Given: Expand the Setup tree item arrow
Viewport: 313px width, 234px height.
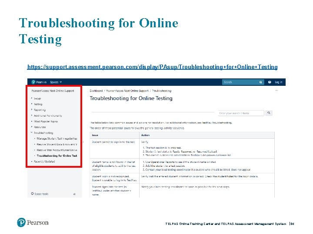Looking at the screenshot, I should click(x=32, y=98).
